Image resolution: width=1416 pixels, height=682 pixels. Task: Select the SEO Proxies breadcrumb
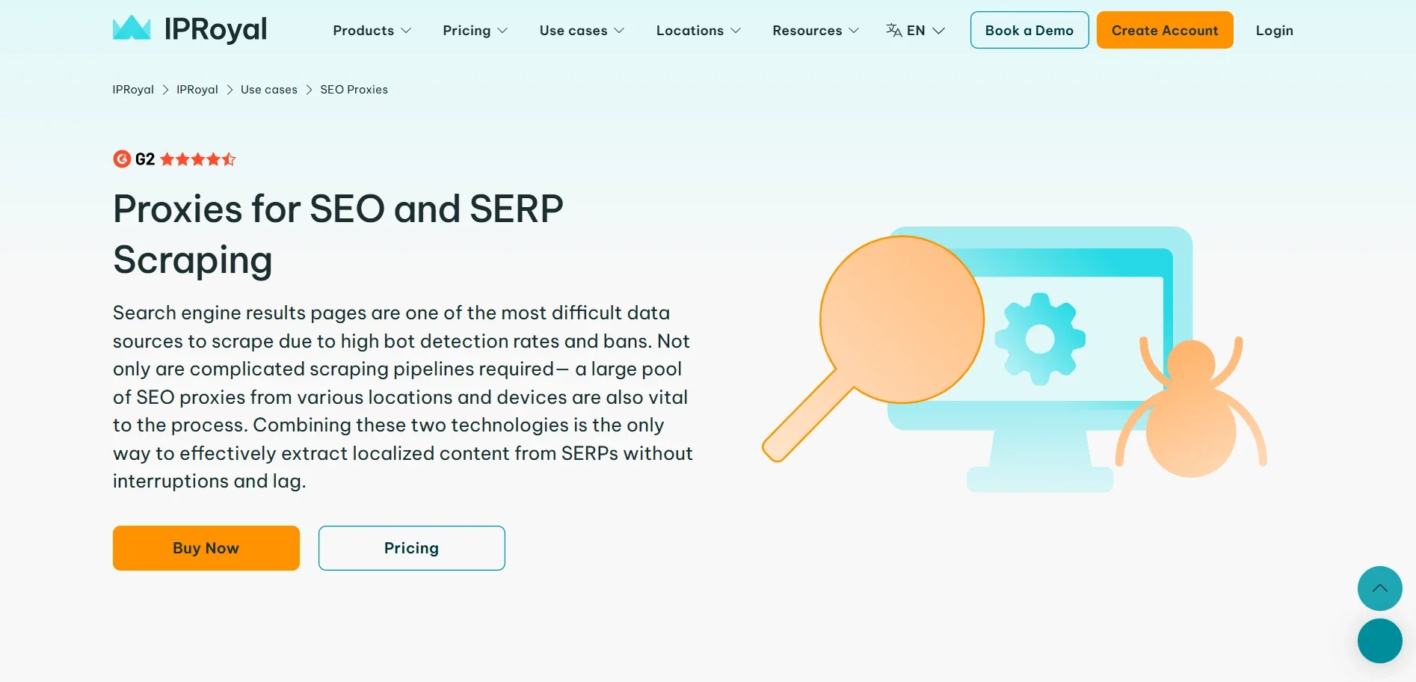(x=354, y=90)
